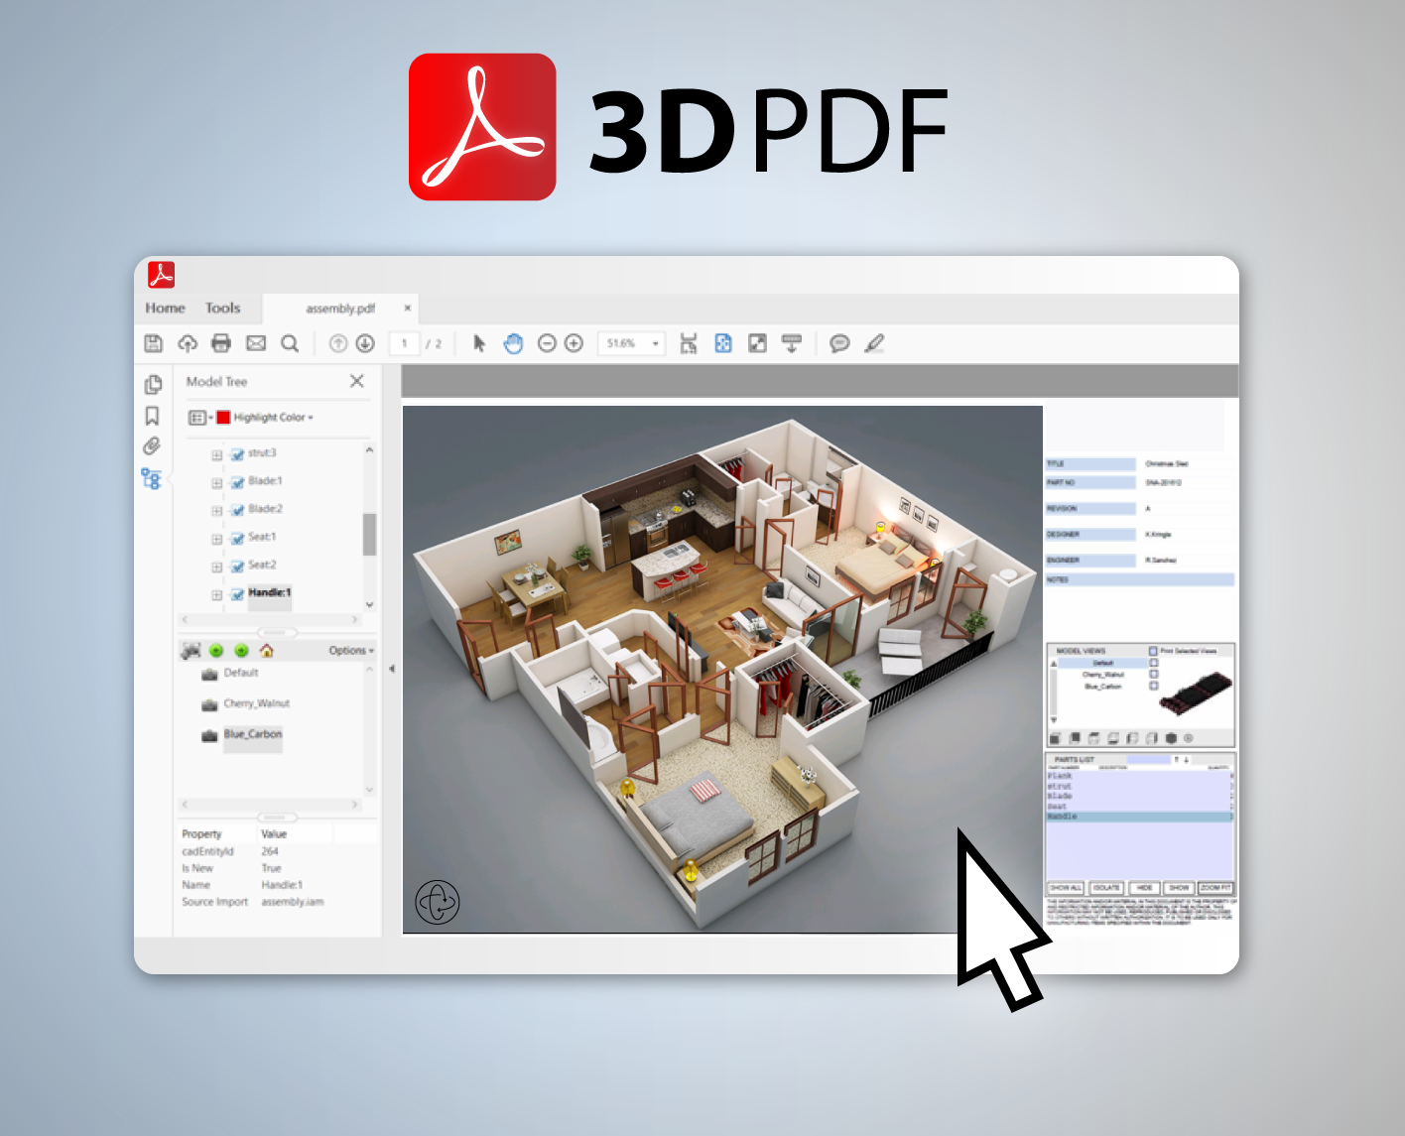The height and width of the screenshot is (1136, 1405).
Task: Go to the Home tab
Action: tap(165, 309)
